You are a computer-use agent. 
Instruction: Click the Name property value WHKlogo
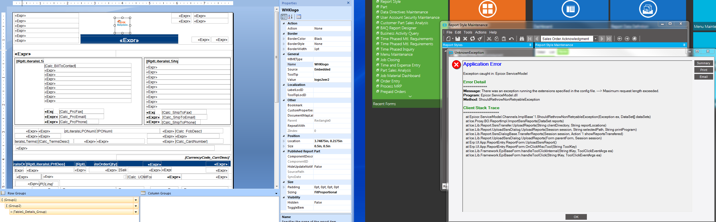point(332,64)
